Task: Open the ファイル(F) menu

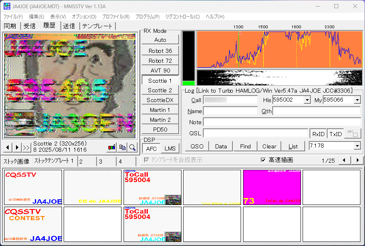Action: (x=13, y=16)
